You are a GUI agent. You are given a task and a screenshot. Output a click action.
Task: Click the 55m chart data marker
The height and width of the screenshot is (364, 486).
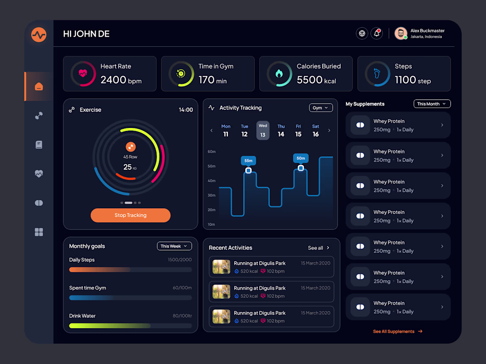248,170
